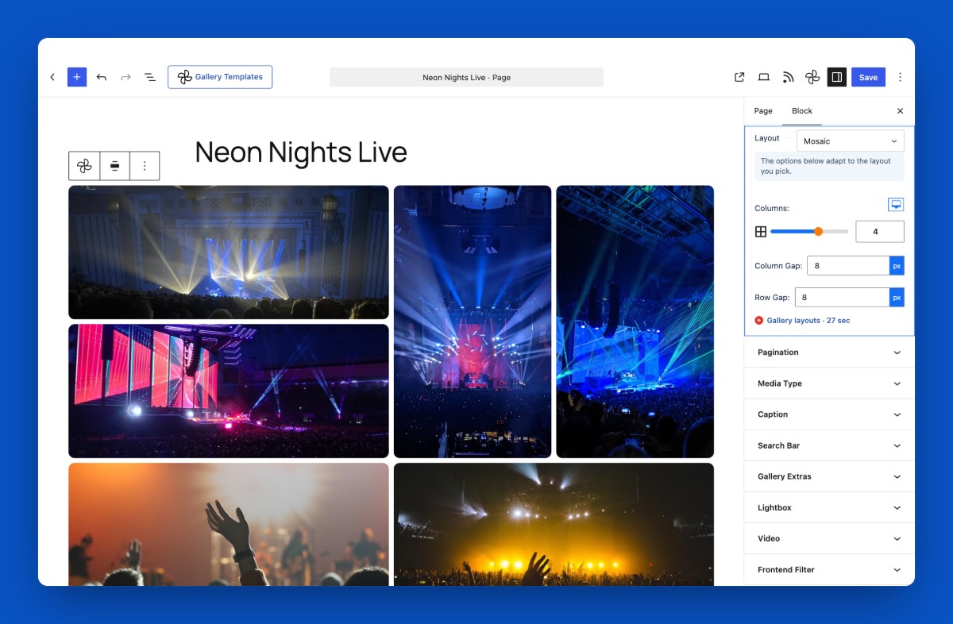Open the Gallery layouts video link
The image size is (953, 624).
coord(802,321)
